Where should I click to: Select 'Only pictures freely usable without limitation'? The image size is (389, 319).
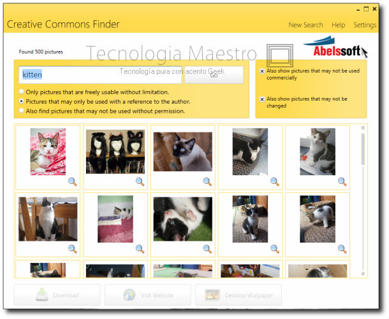click(x=22, y=92)
